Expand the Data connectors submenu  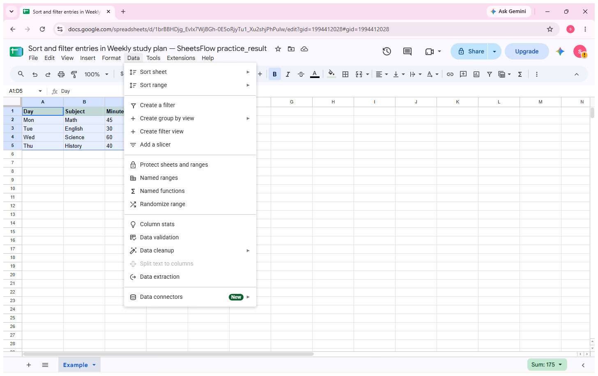coord(190,297)
